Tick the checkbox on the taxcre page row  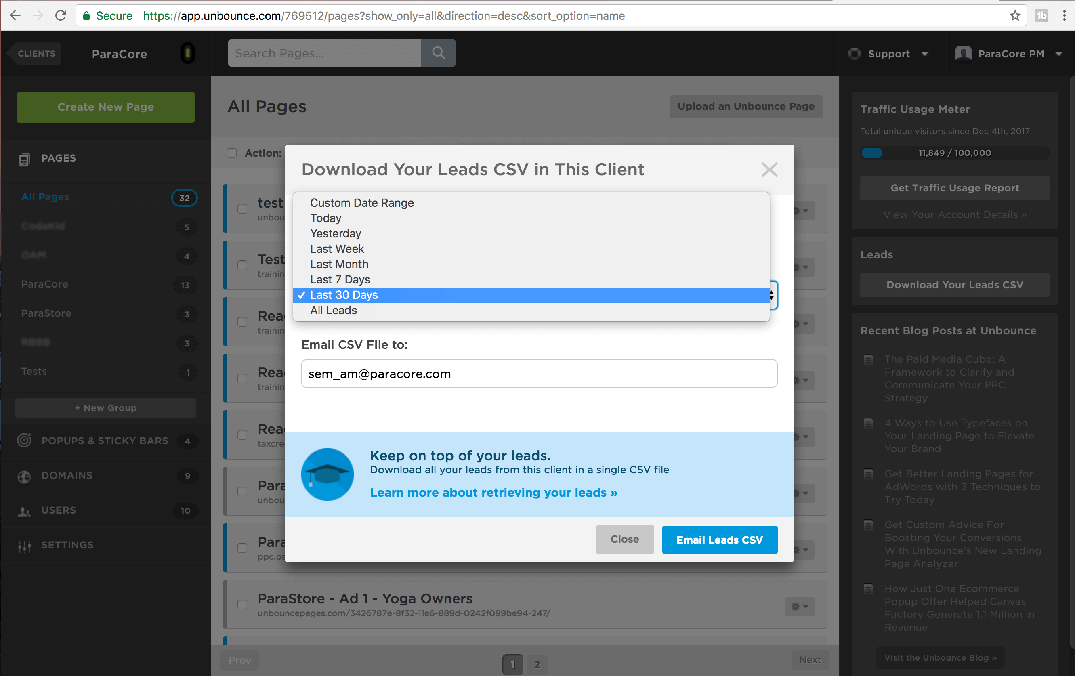click(242, 435)
